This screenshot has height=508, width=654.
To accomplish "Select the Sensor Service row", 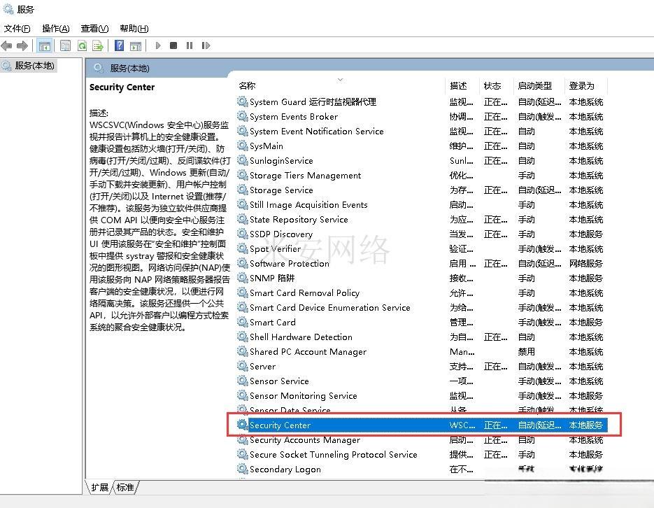I will (279, 381).
